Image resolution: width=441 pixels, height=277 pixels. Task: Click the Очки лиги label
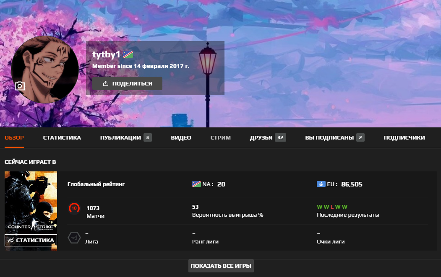(331, 242)
